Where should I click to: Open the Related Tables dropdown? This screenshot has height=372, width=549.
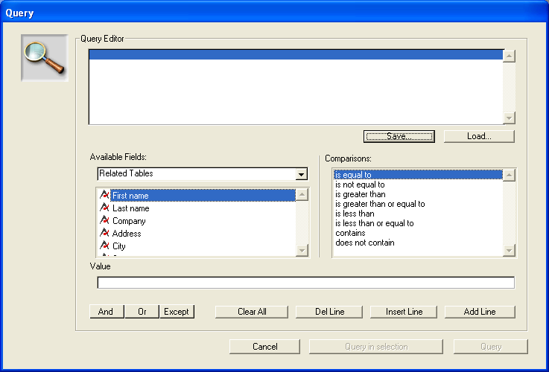point(301,174)
